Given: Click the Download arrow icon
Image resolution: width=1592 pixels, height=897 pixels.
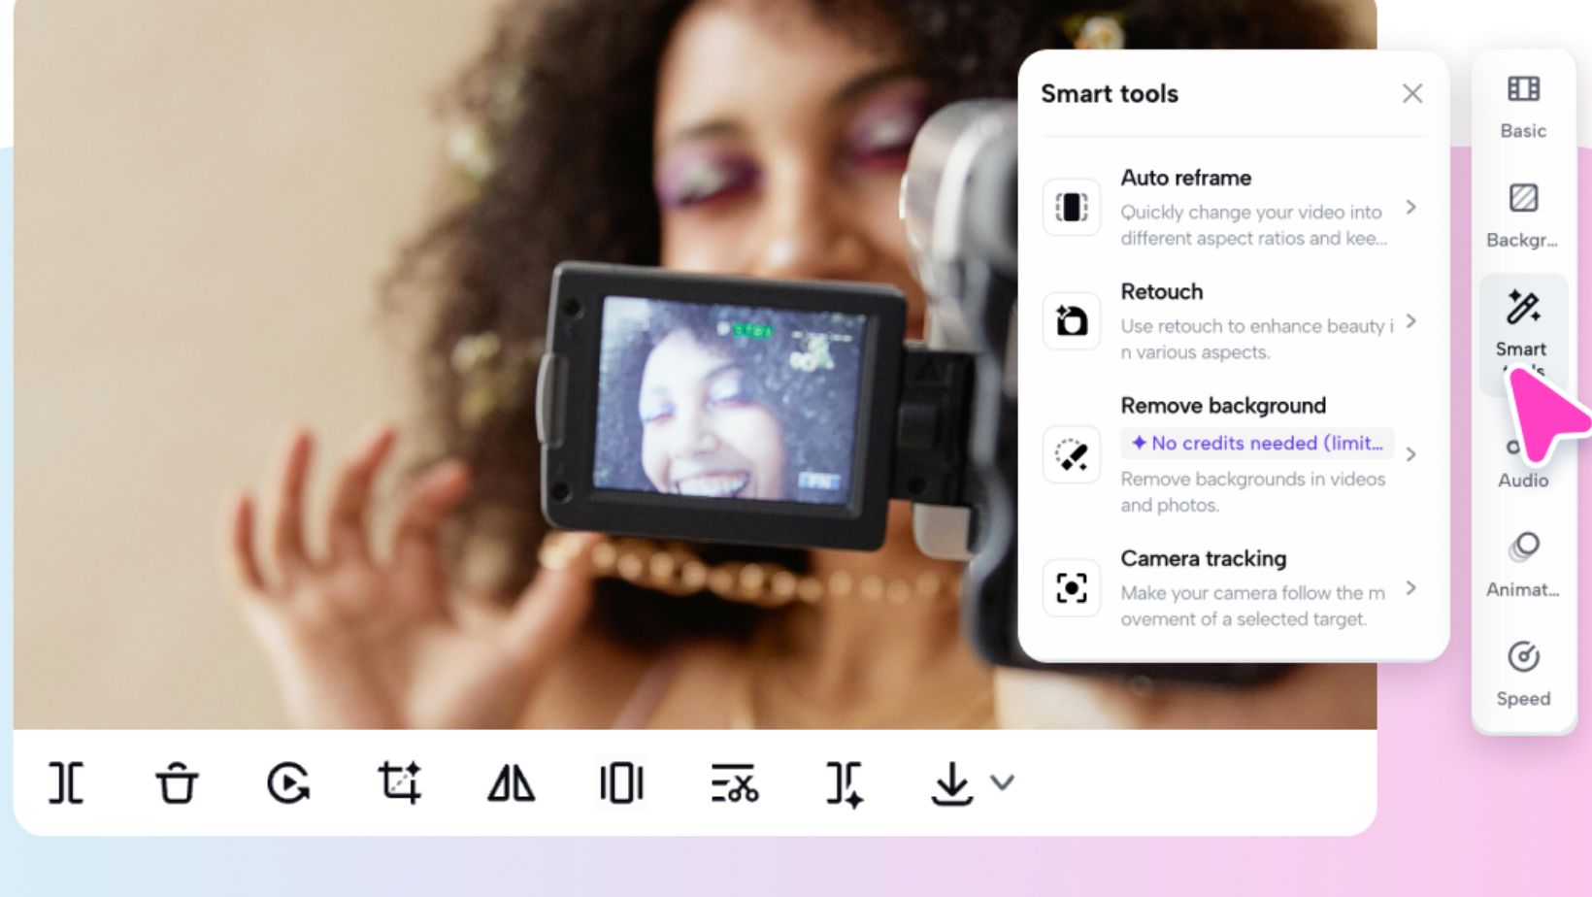Looking at the screenshot, I should tap(951, 782).
